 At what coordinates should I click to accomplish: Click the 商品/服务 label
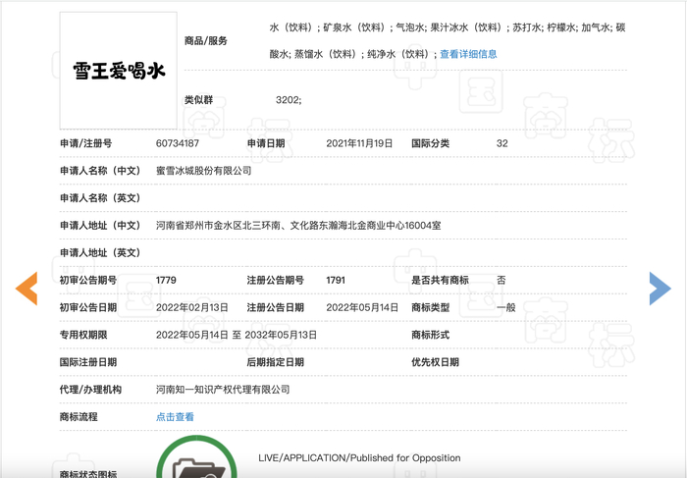coord(206,41)
